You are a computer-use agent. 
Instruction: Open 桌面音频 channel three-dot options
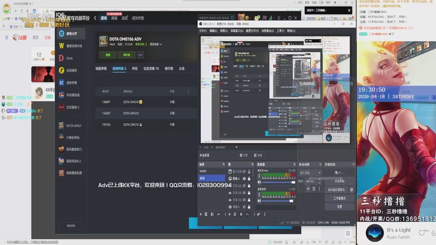pyautogui.click(x=259, y=194)
